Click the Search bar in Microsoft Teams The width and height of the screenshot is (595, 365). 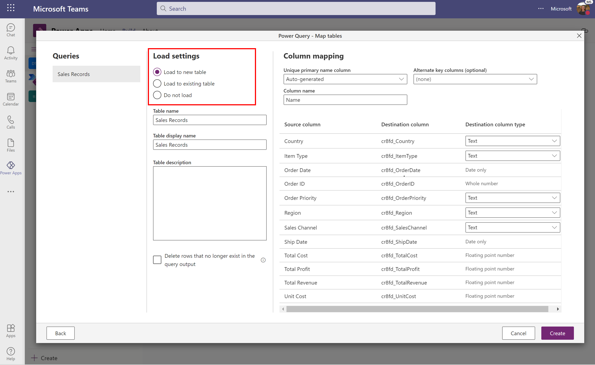tap(296, 8)
